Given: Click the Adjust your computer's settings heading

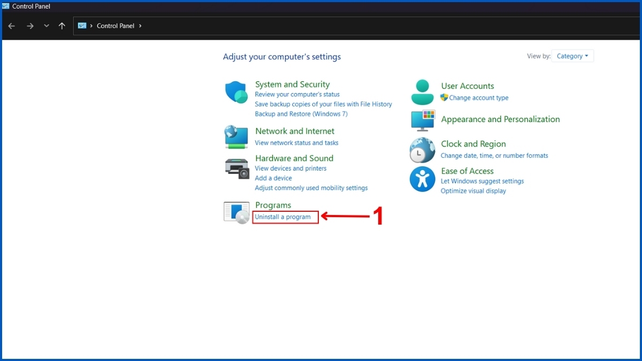Looking at the screenshot, I should point(282,57).
